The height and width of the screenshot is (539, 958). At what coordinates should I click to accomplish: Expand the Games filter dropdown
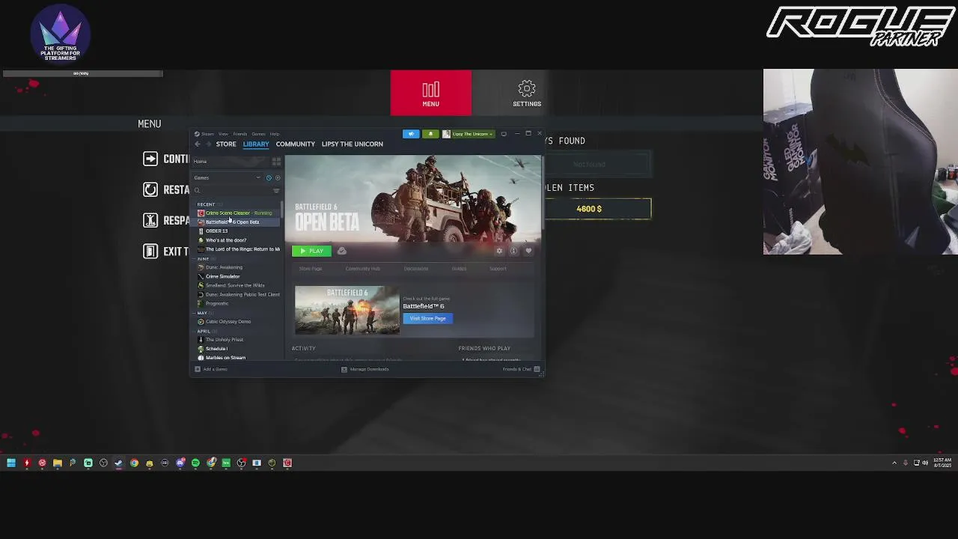(258, 177)
